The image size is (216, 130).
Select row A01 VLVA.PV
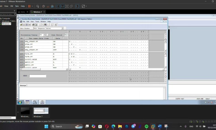44,54
